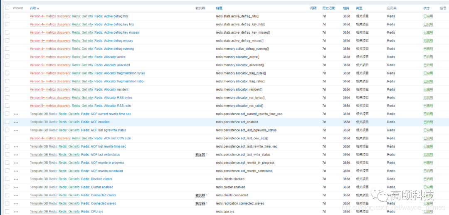Tick checkbox for Connected slaves row
Screen dimensions: 449x215
click(x=7, y=203)
